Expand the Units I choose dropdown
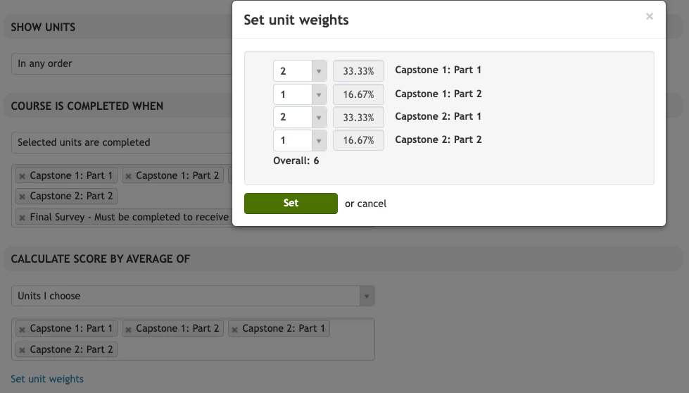This screenshot has width=689, height=393. 192,296
